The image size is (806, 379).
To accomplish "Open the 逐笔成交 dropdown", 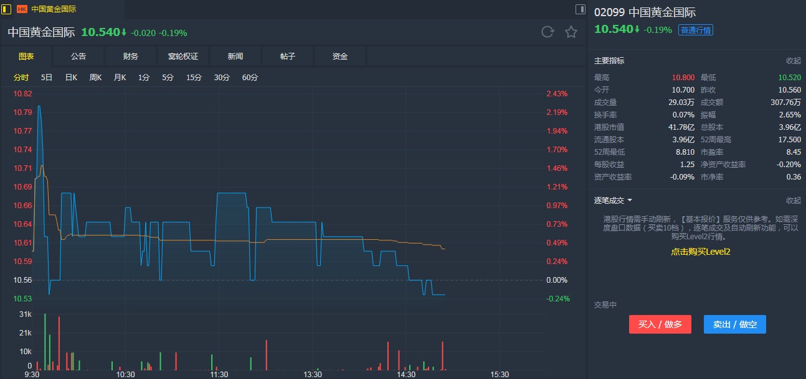I will coord(630,200).
